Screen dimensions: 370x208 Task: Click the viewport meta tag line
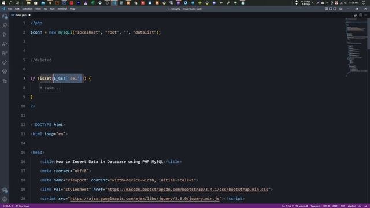coord(119,180)
